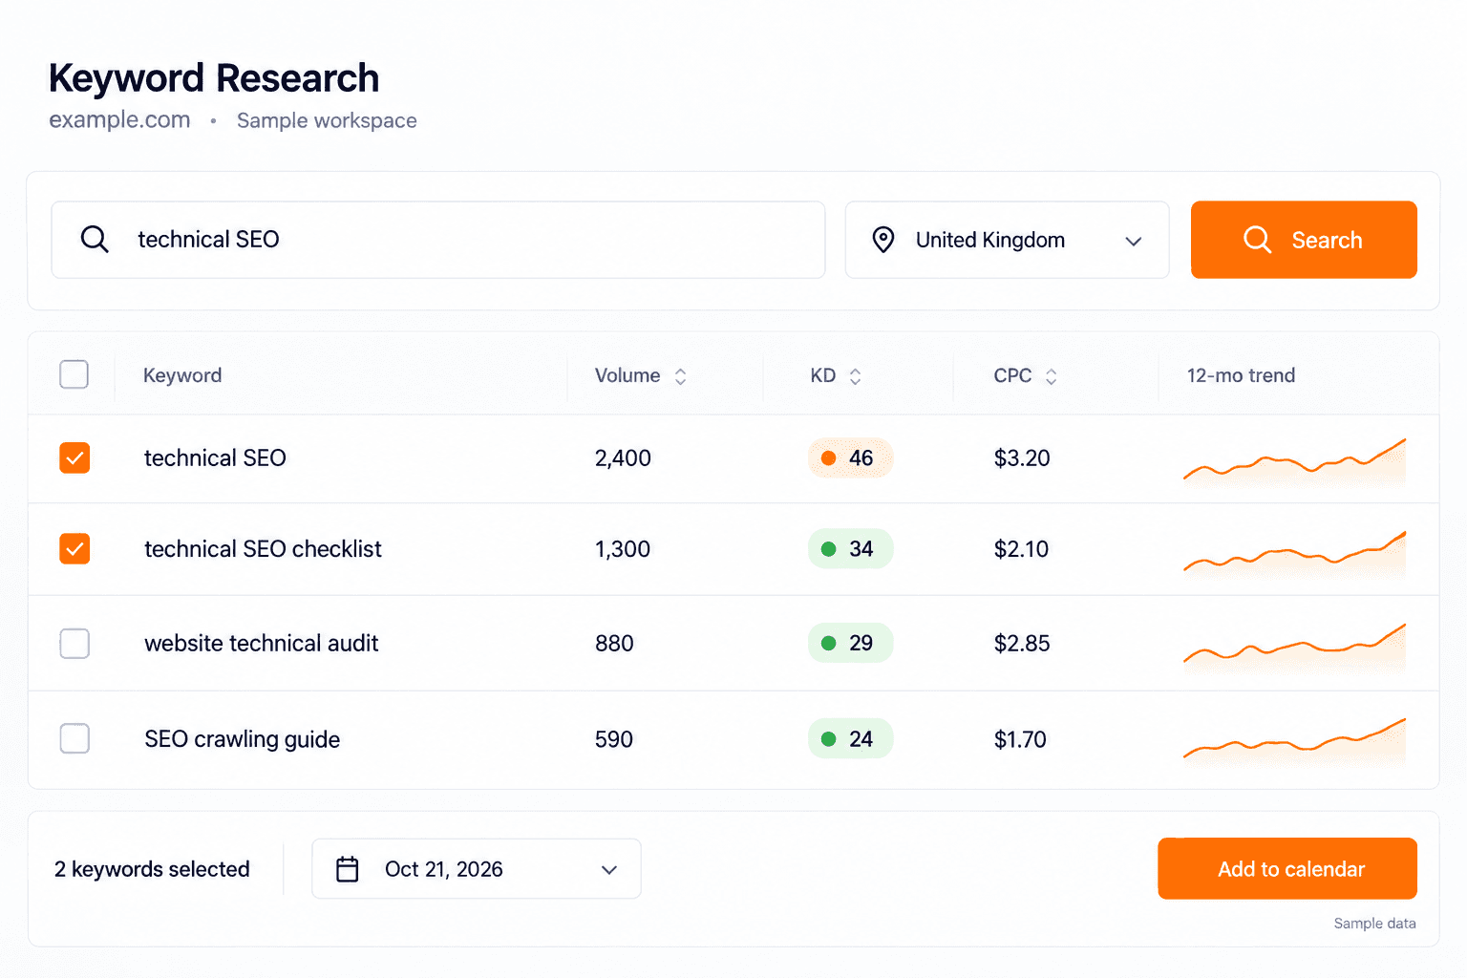Click the green KD 29 badge
This screenshot has width=1467, height=978.
[850, 643]
